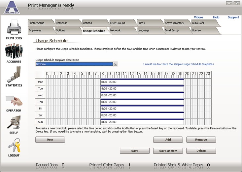This screenshot has width=242, height=172.
Task: Switch to the Prices tab
Action: coord(149,23)
